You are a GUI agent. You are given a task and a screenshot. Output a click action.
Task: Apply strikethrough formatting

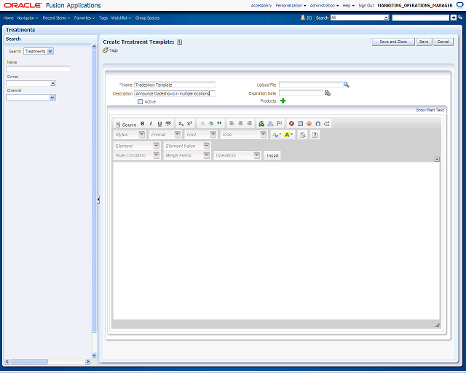[168, 124]
